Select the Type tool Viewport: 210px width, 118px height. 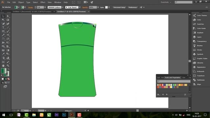coord(3,28)
